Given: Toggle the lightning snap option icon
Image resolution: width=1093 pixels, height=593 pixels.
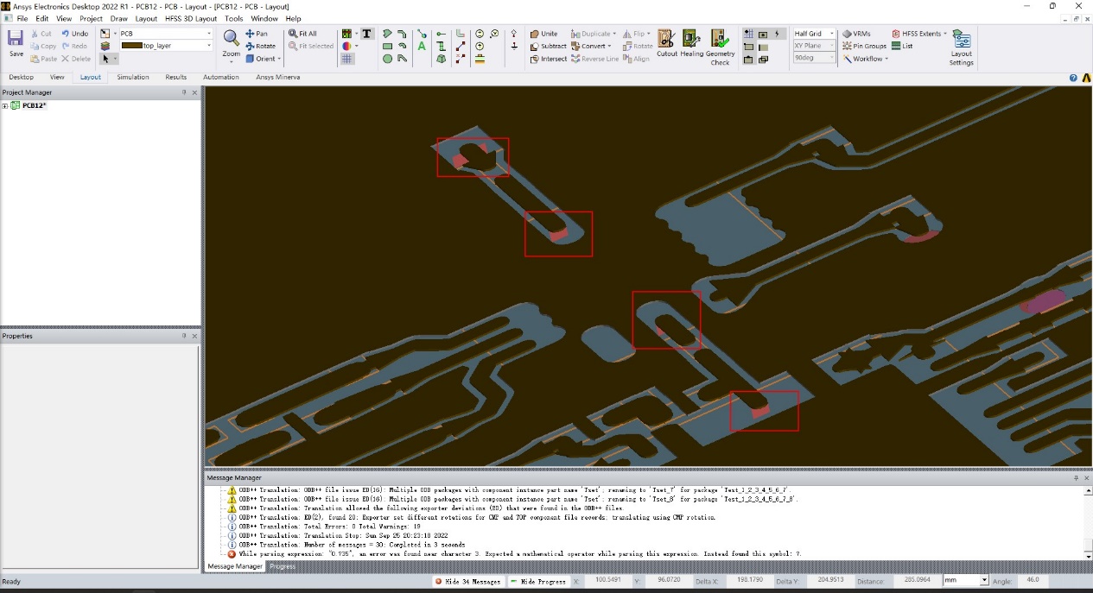Looking at the screenshot, I should pos(777,34).
